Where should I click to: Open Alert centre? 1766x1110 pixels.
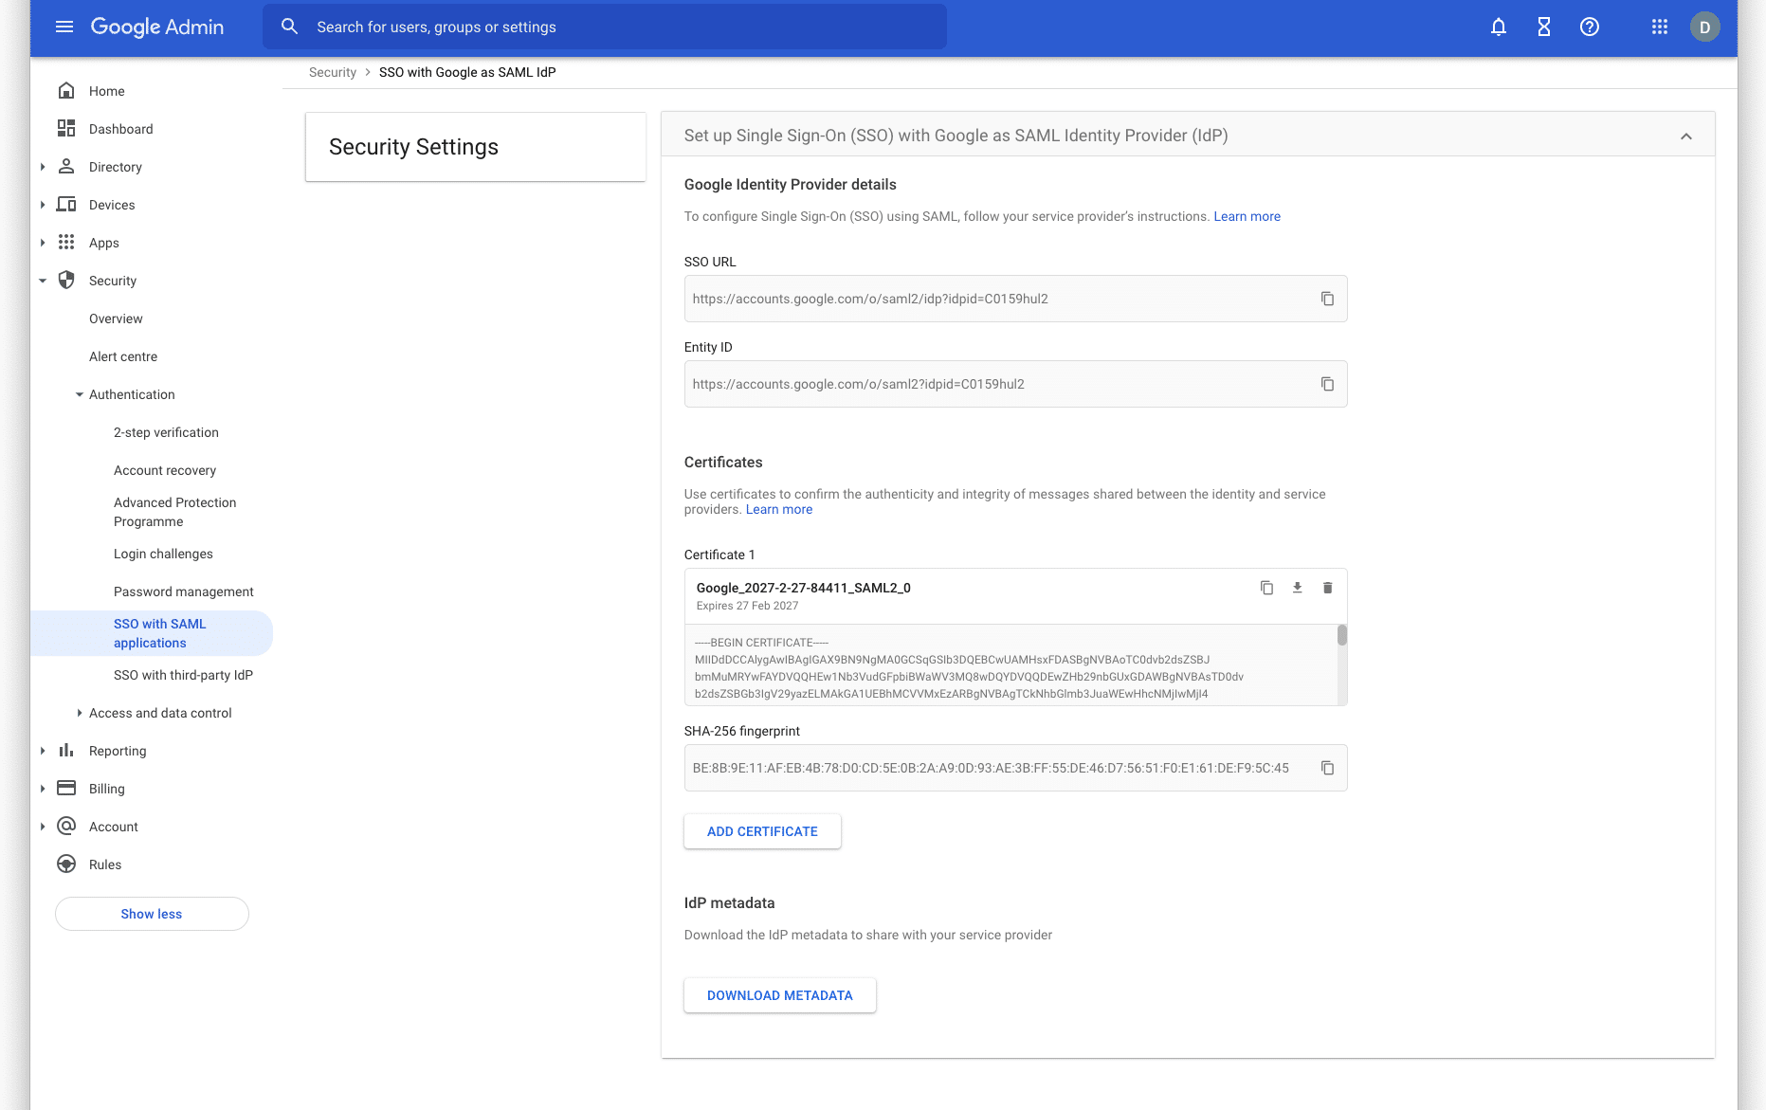point(123,356)
